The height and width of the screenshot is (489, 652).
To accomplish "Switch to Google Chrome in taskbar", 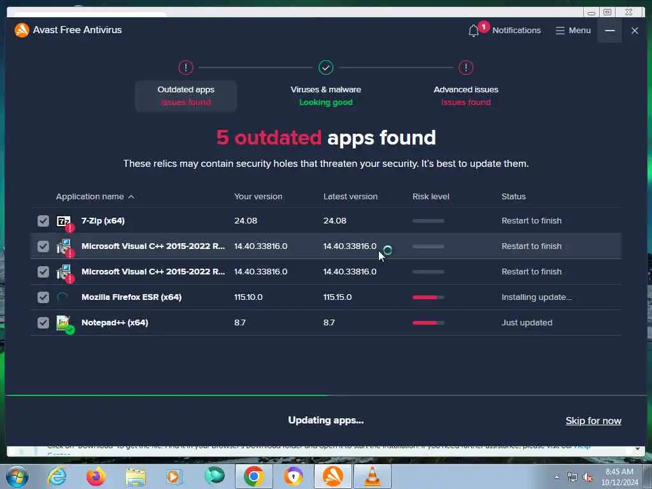I will click(253, 476).
